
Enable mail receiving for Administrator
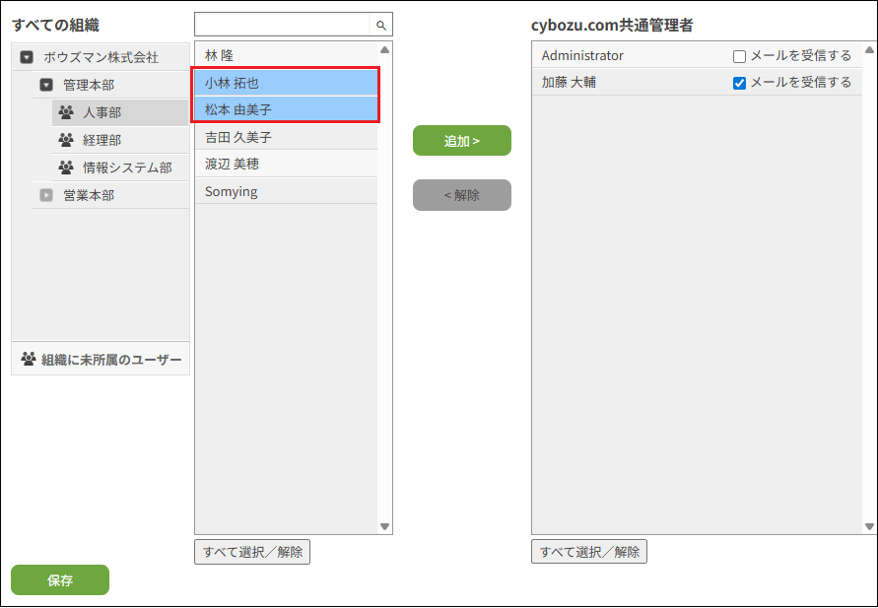coord(740,57)
